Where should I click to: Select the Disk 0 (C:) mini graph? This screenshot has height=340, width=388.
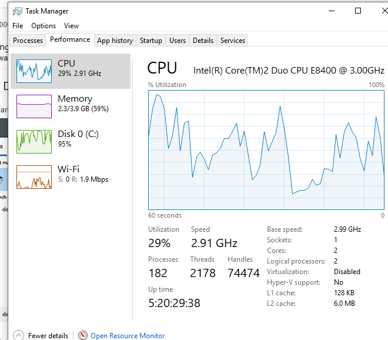click(x=34, y=142)
